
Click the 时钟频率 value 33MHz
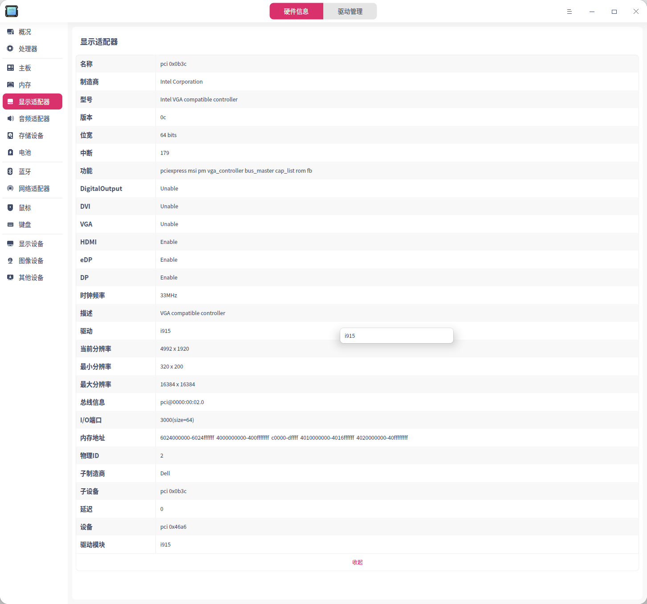tap(169, 295)
